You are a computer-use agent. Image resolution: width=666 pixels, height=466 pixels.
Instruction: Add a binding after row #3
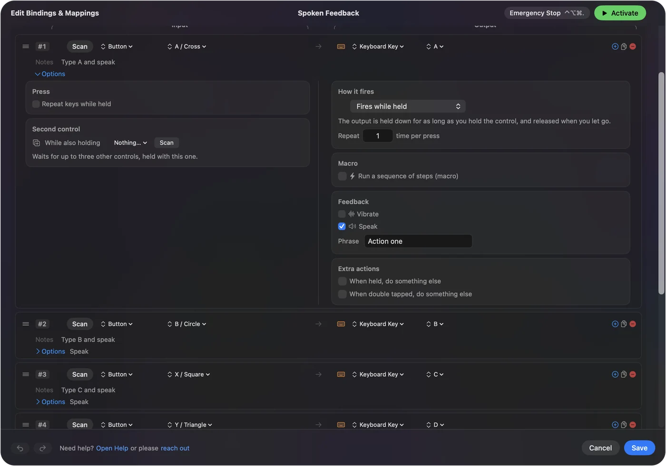point(615,374)
